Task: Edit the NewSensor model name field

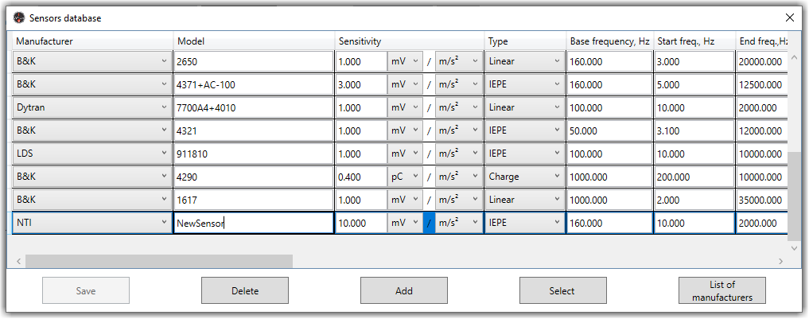Action: pos(253,224)
